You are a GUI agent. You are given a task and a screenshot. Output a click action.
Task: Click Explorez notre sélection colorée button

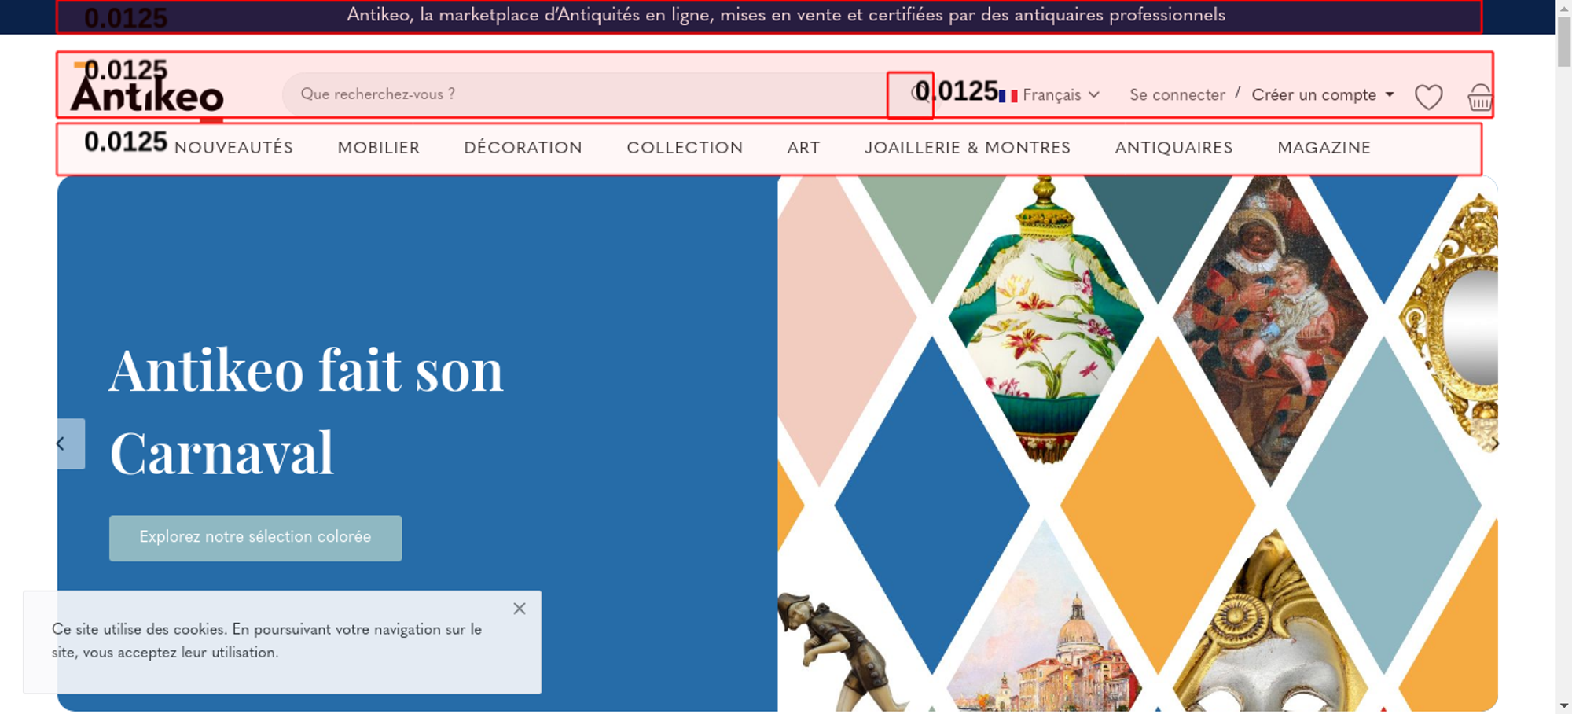click(x=255, y=538)
